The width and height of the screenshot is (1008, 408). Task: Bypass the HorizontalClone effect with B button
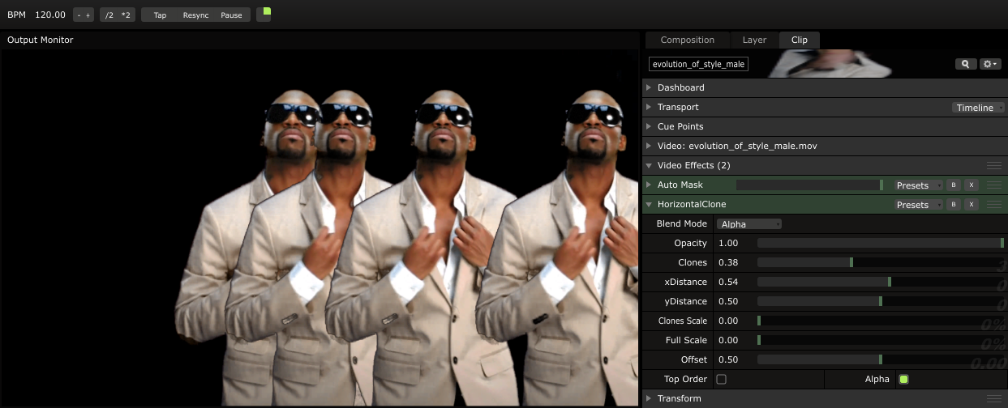point(954,205)
